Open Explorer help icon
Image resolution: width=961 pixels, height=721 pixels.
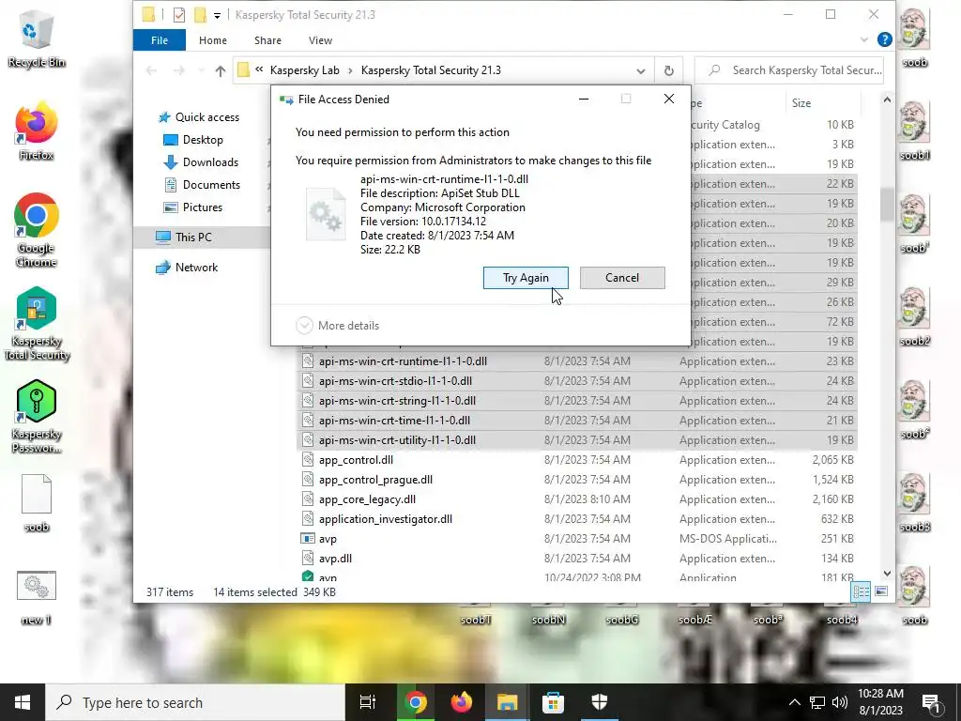[x=884, y=39]
